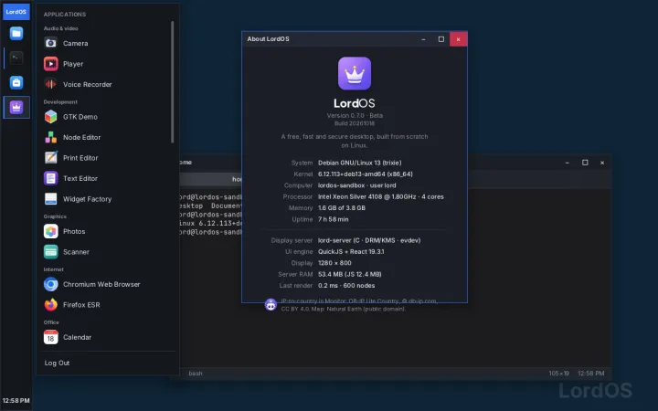This screenshot has width=658, height=411.
Task: Click the lord-server display server value
Action: [369, 240]
